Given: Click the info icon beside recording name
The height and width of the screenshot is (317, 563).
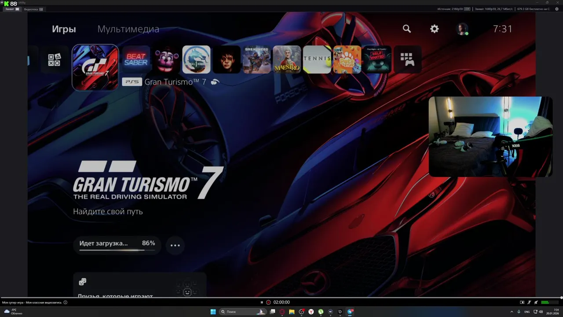Looking at the screenshot, I should tap(66, 302).
